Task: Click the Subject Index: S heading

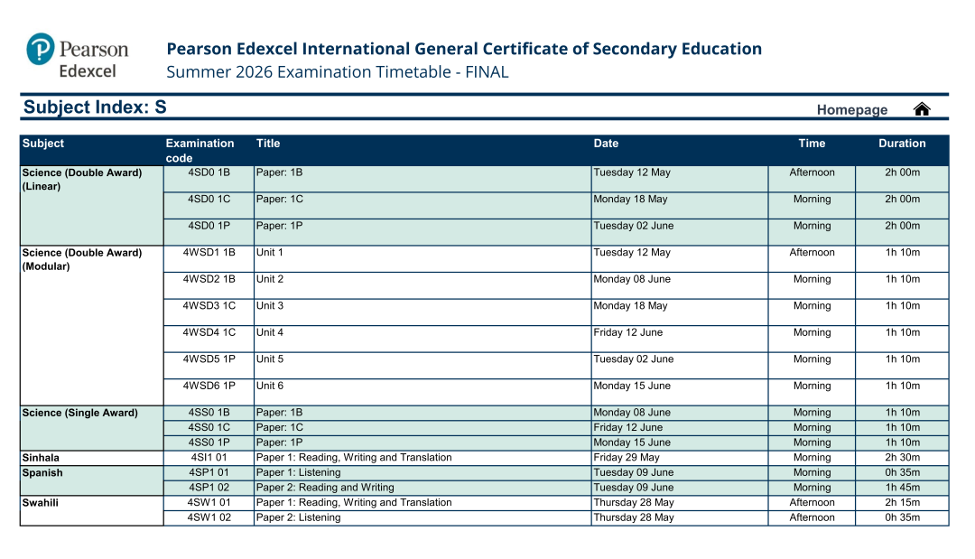Action: [x=95, y=107]
